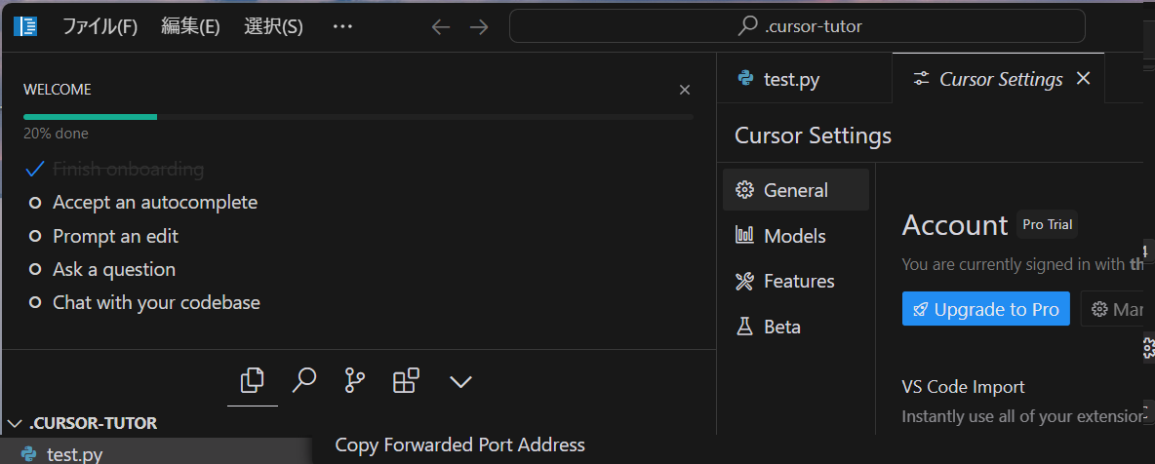Collapse the .CURSOR-TUTOR folder section

pos(16,423)
